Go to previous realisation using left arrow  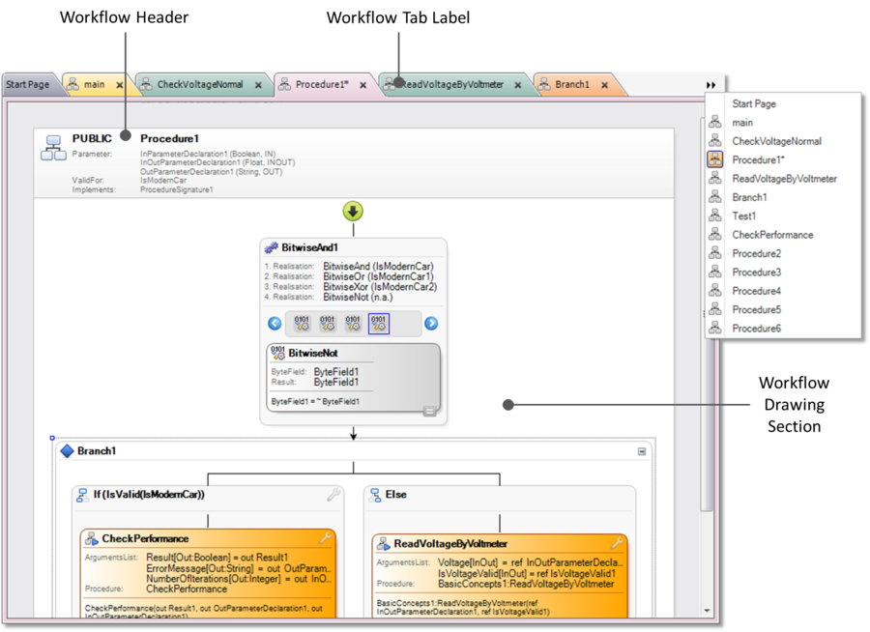[275, 324]
